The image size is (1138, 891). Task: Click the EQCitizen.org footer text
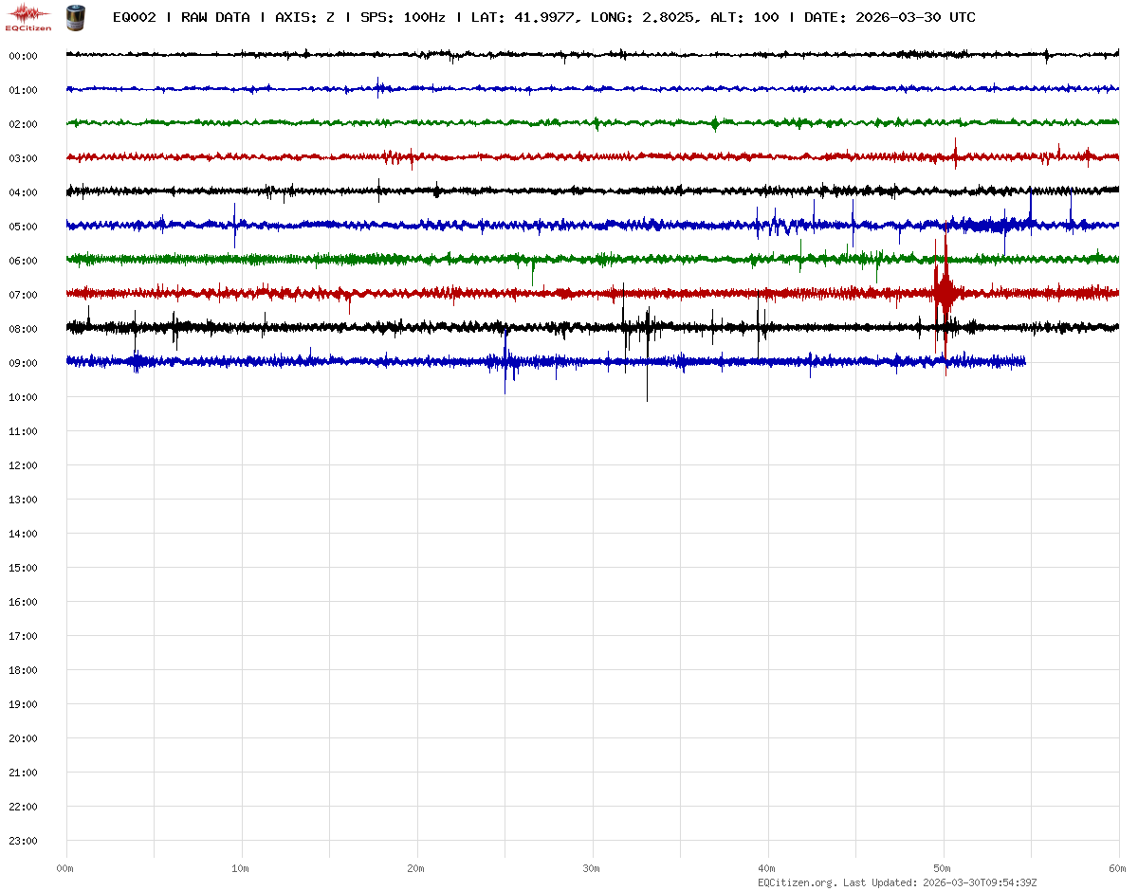[x=797, y=882]
